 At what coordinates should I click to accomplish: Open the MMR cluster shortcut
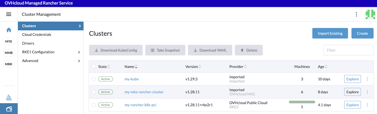[9, 53]
